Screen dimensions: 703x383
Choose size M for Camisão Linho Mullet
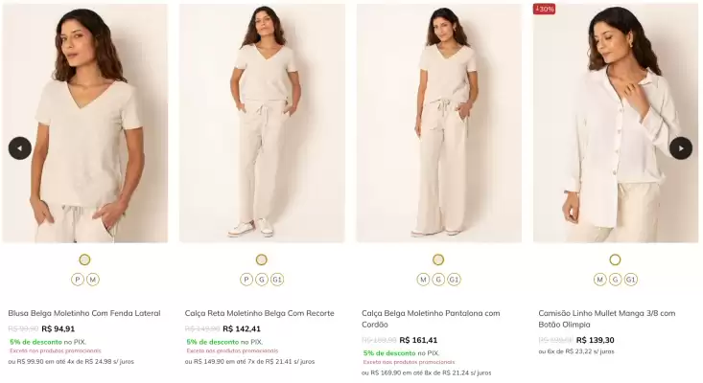coord(600,280)
